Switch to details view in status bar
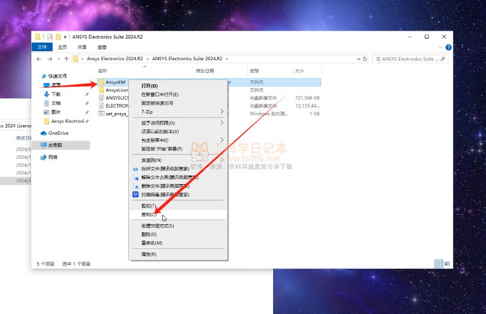The image size is (486, 314). click(x=439, y=263)
